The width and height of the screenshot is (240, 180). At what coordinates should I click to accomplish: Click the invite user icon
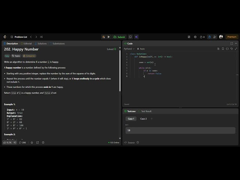(214, 37)
